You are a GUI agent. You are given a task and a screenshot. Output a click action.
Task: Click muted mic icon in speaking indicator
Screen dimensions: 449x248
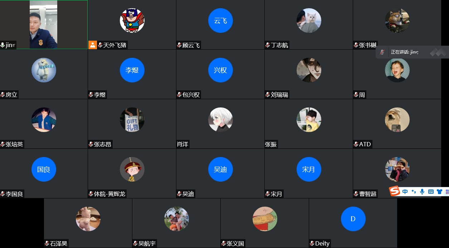[x=382, y=52]
